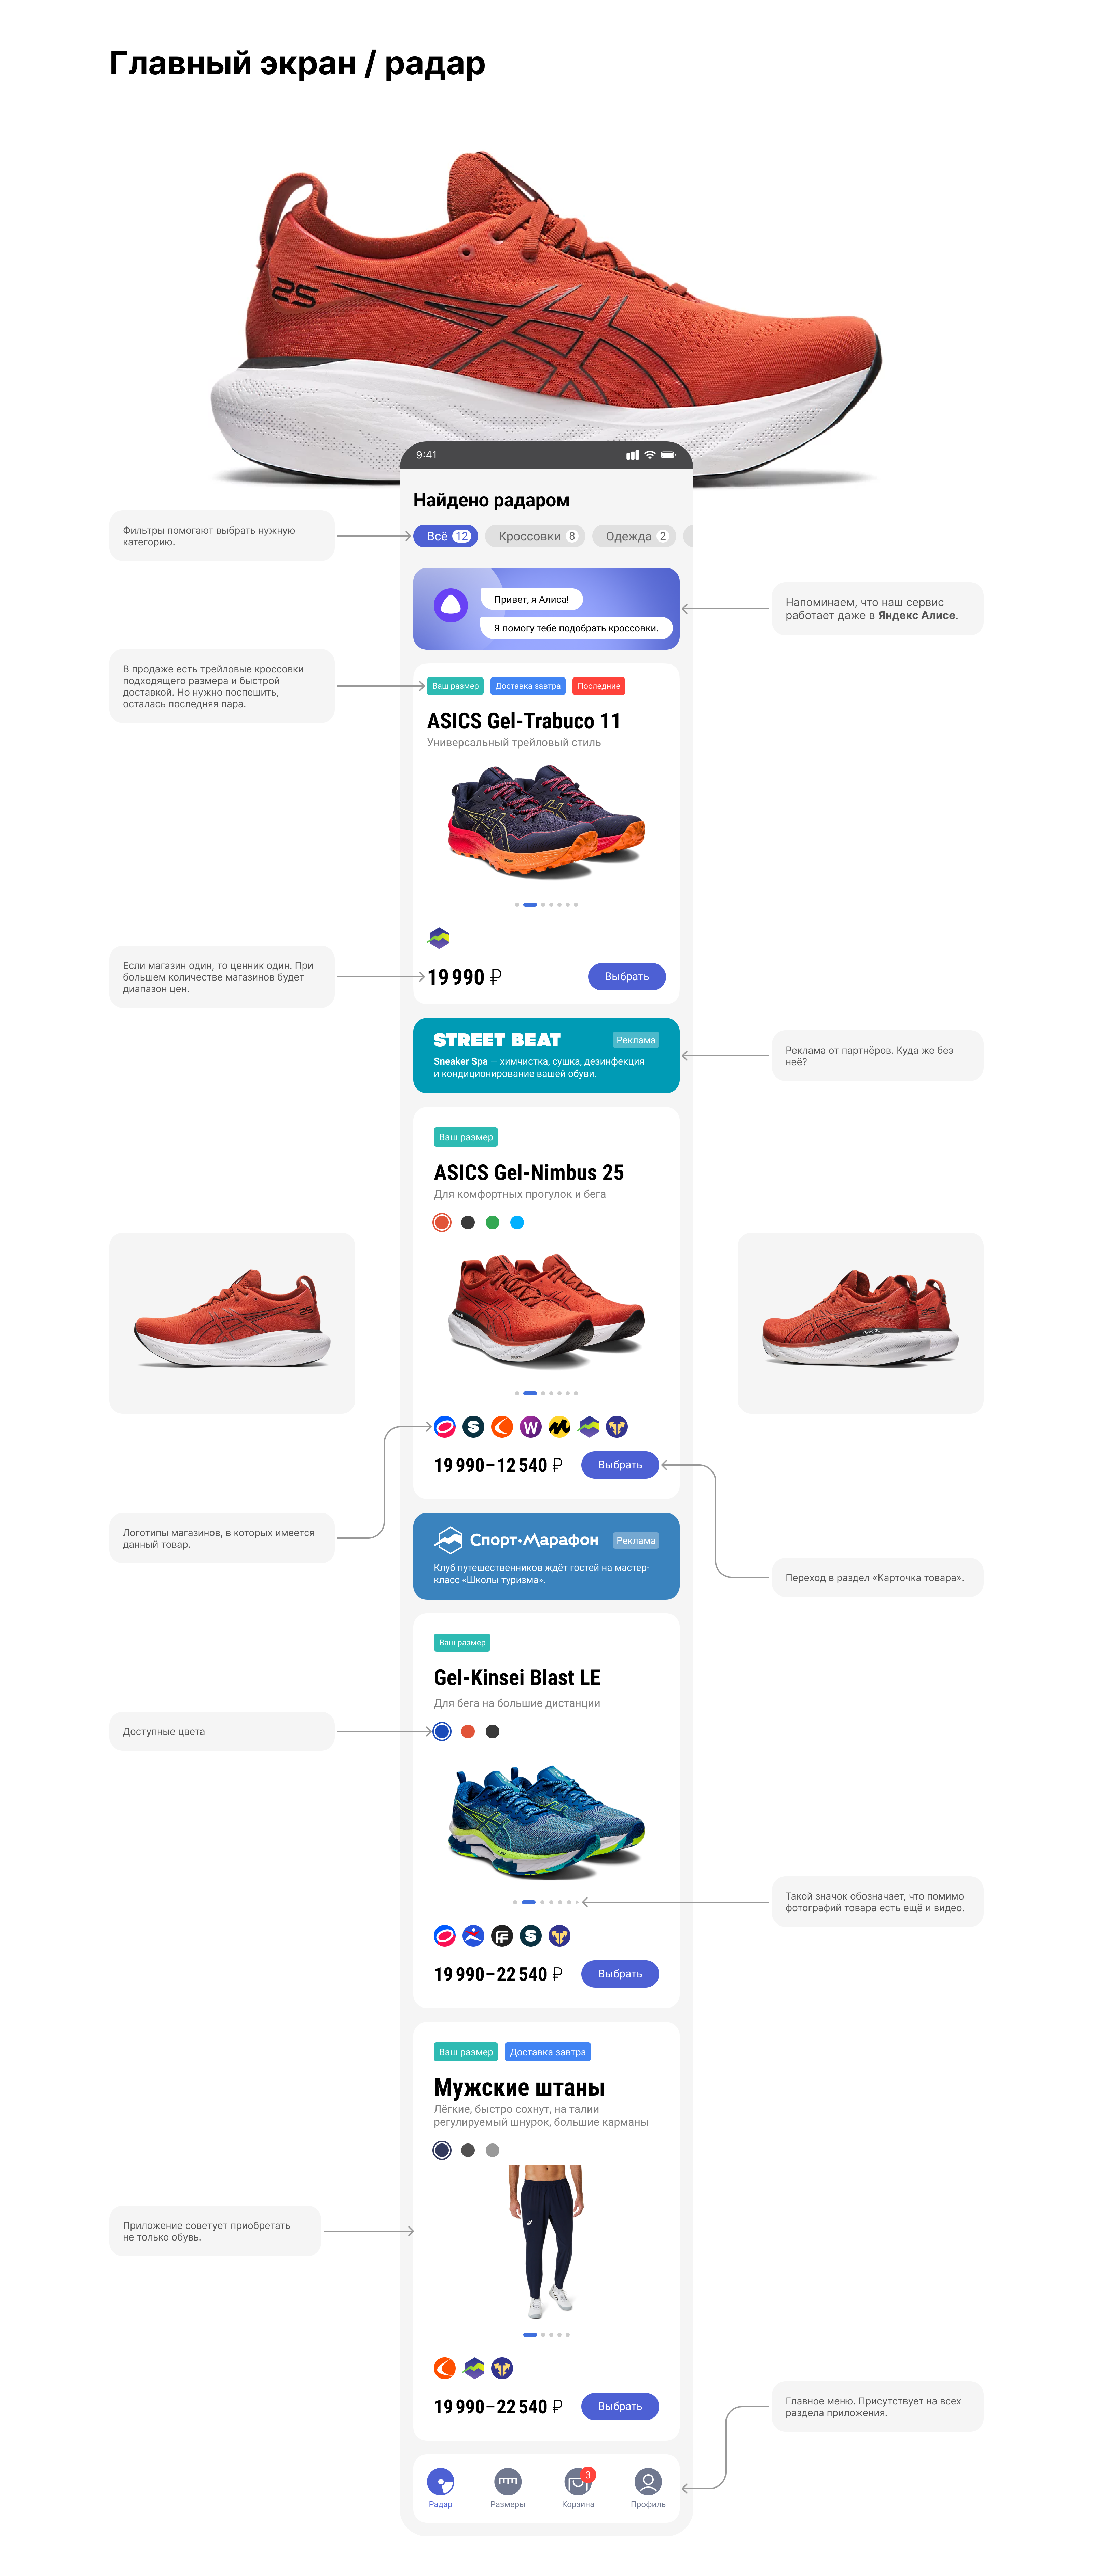Choose the gray color option for Мужские штаны

tap(492, 2150)
